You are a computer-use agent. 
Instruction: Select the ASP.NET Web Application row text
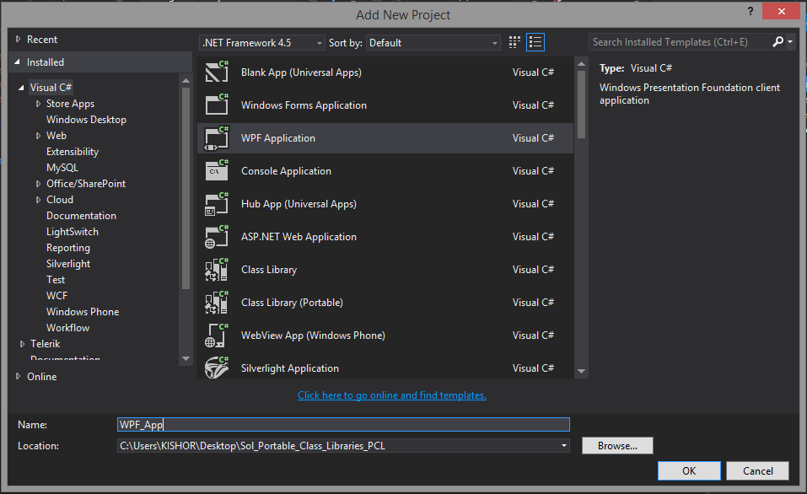pyautogui.click(x=299, y=237)
